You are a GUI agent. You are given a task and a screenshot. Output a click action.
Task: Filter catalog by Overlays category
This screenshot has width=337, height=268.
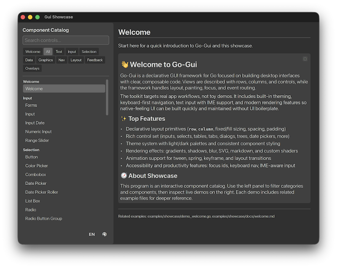coord(32,68)
